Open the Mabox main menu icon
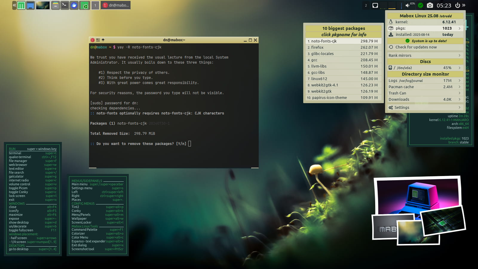 tap(21, 5)
